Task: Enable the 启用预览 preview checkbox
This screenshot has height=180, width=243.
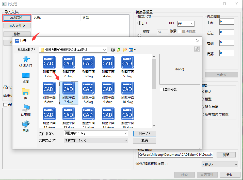Action: click(162, 89)
